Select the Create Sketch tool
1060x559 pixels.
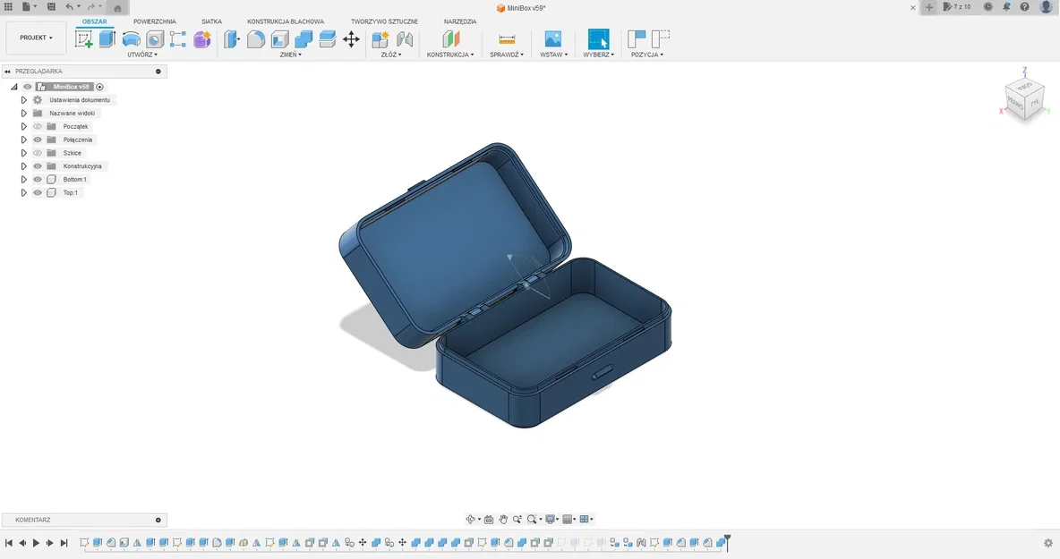(84, 38)
